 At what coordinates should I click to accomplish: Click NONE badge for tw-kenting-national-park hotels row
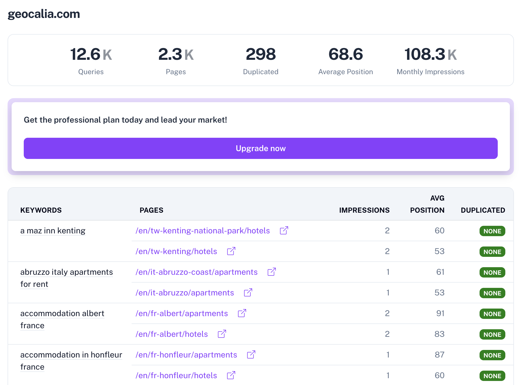[x=492, y=231]
